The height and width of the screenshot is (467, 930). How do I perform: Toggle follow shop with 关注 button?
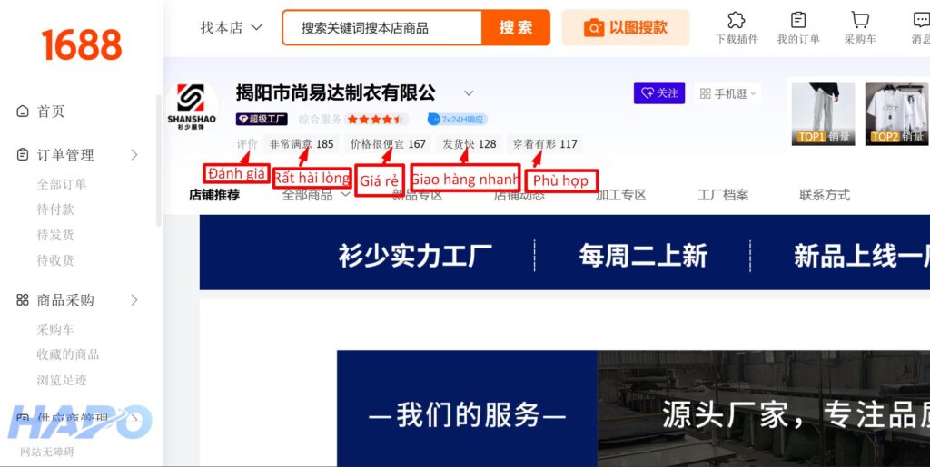point(659,93)
